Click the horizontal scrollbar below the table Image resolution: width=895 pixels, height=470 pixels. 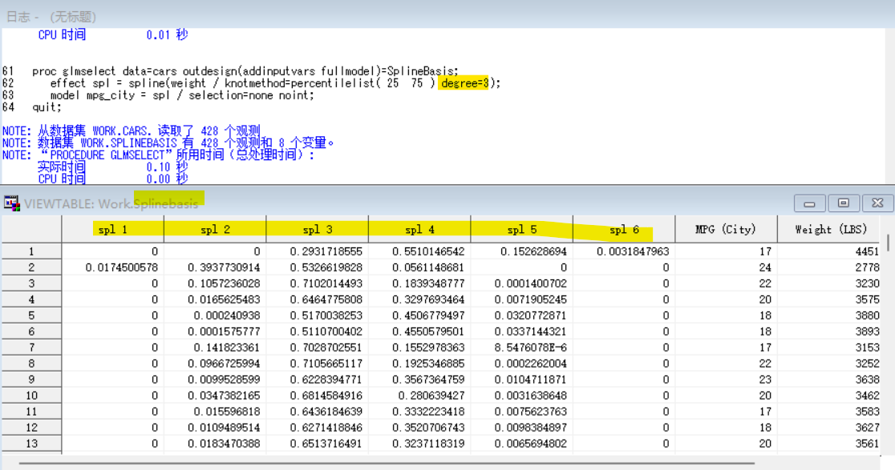tap(385, 463)
